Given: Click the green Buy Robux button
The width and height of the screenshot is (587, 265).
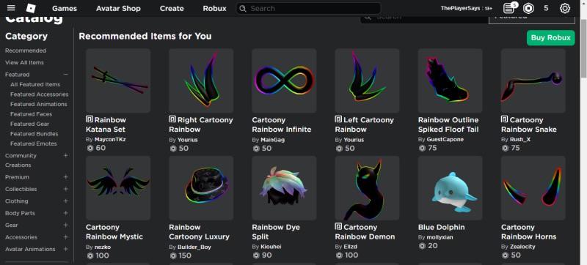Looking at the screenshot, I should point(551,37).
